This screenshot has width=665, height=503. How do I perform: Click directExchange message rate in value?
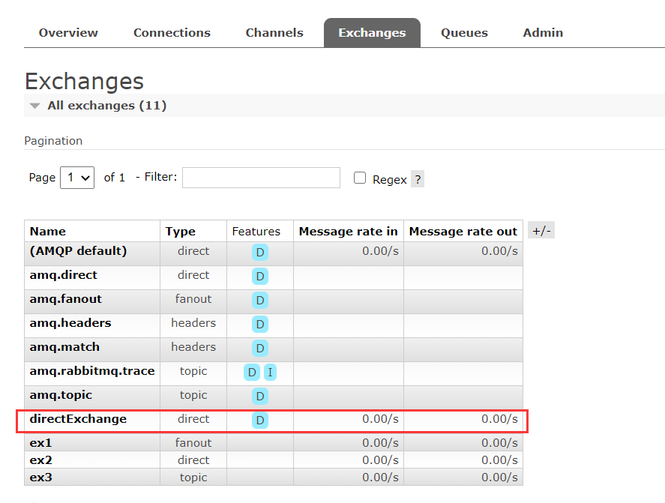coord(380,419)
